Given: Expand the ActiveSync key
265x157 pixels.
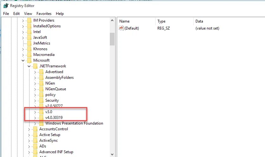Looking at the screenshot, I should pyautogui.click(x=29, y=141).
